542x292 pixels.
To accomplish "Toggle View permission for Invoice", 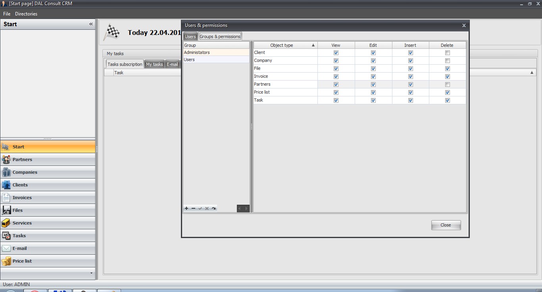I will click(336, 77).
